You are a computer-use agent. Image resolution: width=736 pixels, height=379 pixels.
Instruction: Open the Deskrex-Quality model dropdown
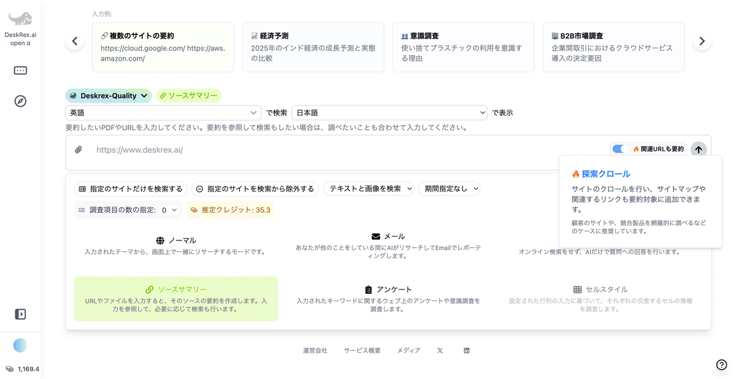point(109,96)
